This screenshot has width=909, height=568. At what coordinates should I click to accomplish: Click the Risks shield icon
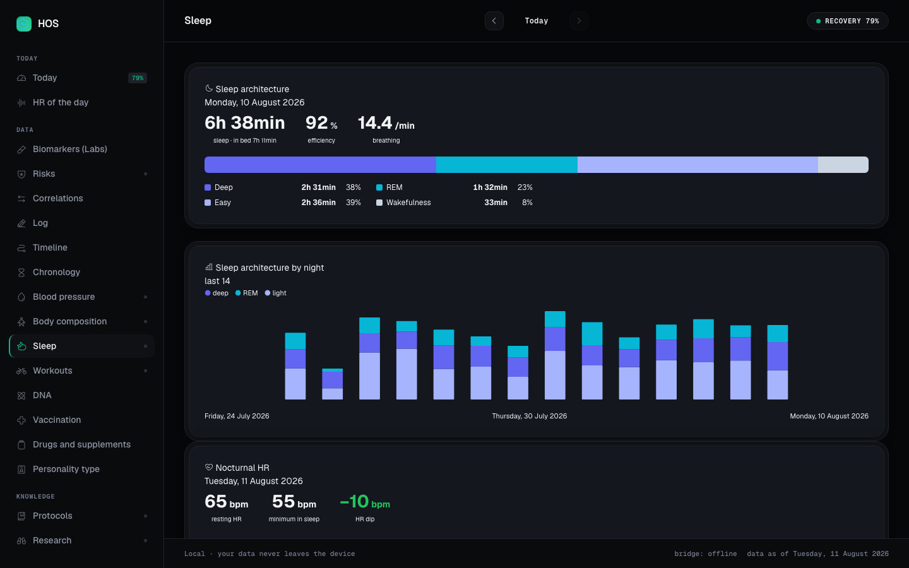[x=21, y=174]
